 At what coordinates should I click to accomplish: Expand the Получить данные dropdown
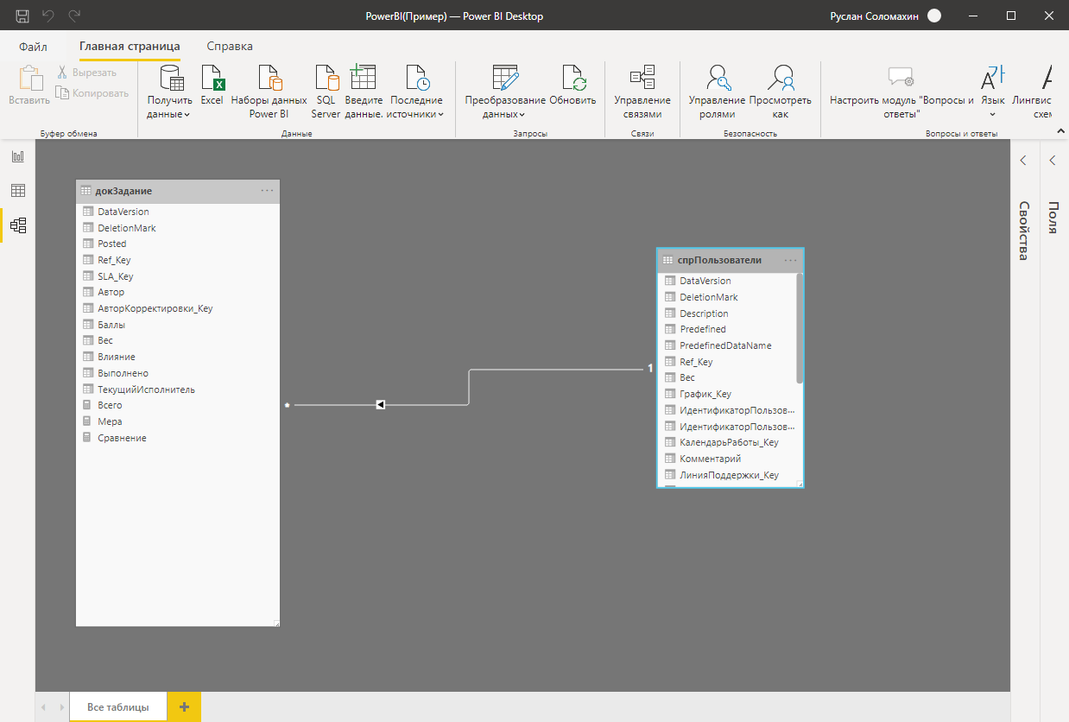187,114
